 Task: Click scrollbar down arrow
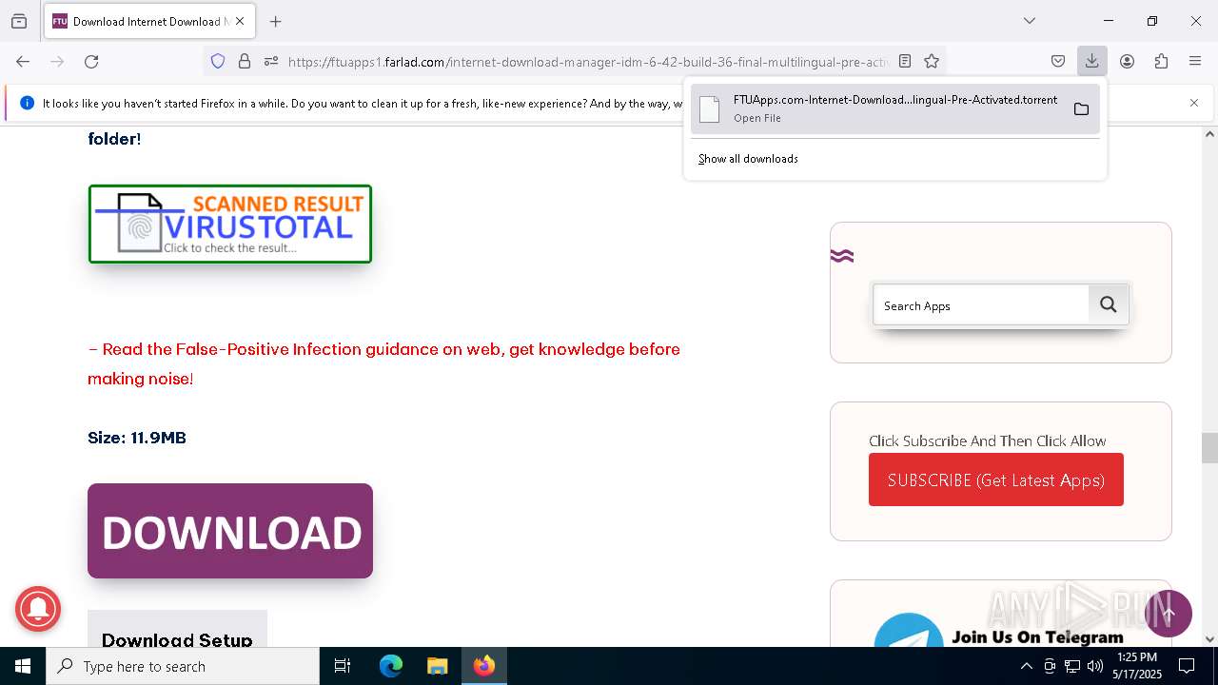[1209, 639]
